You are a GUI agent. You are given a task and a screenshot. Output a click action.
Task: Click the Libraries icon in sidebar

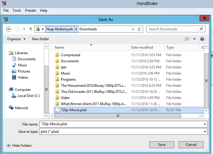[x=11, y=53]
